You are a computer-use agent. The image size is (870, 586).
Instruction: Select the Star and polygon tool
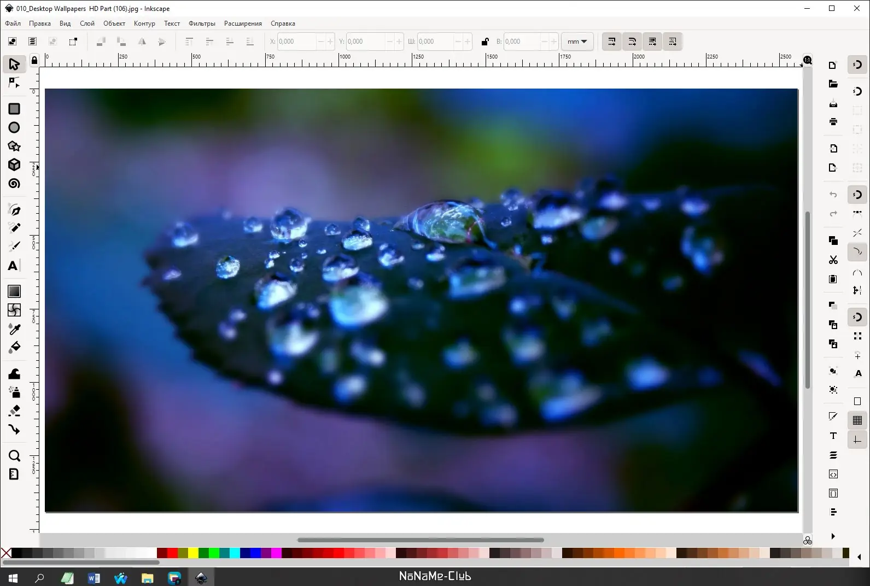coord(14,146)
